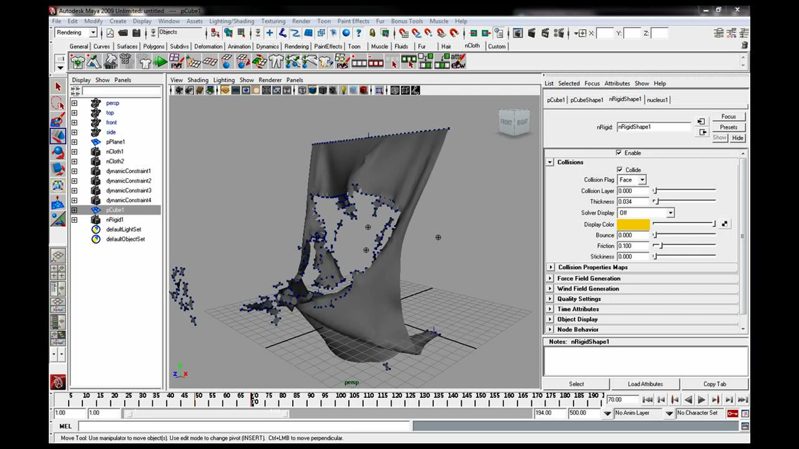Expand Wind Field Generation section
Viewport: 799px width, 449px height.
coord(550,289)
